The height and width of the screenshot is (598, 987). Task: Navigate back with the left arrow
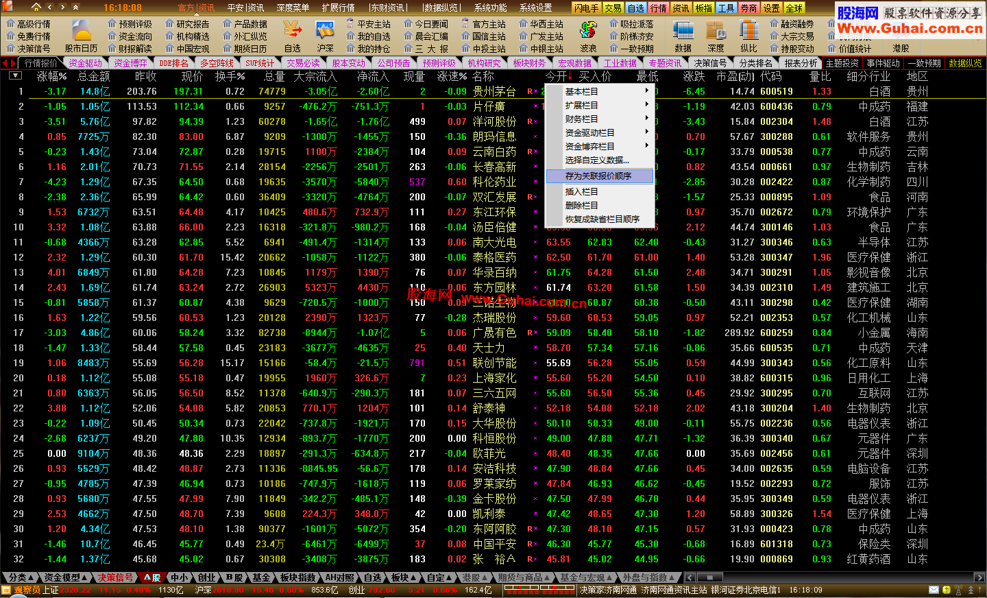tap(50, 8)
